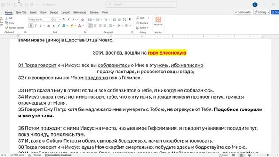This screenshot has width=279, height=157.
Task: Copy the selection using Copy
Action: (x=10, y=23)
